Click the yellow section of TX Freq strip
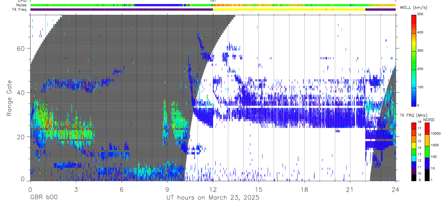This screenshot has width=445, height=205. (289, 9)
